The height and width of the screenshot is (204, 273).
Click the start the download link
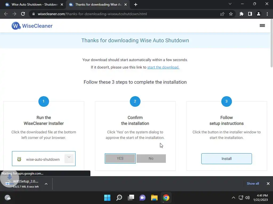[x=163, y=67]
